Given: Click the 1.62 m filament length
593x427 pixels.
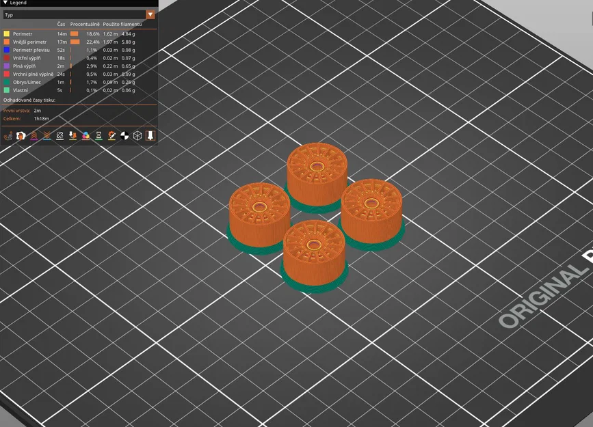Looking at the screenshot, I should tap(110, 33).
